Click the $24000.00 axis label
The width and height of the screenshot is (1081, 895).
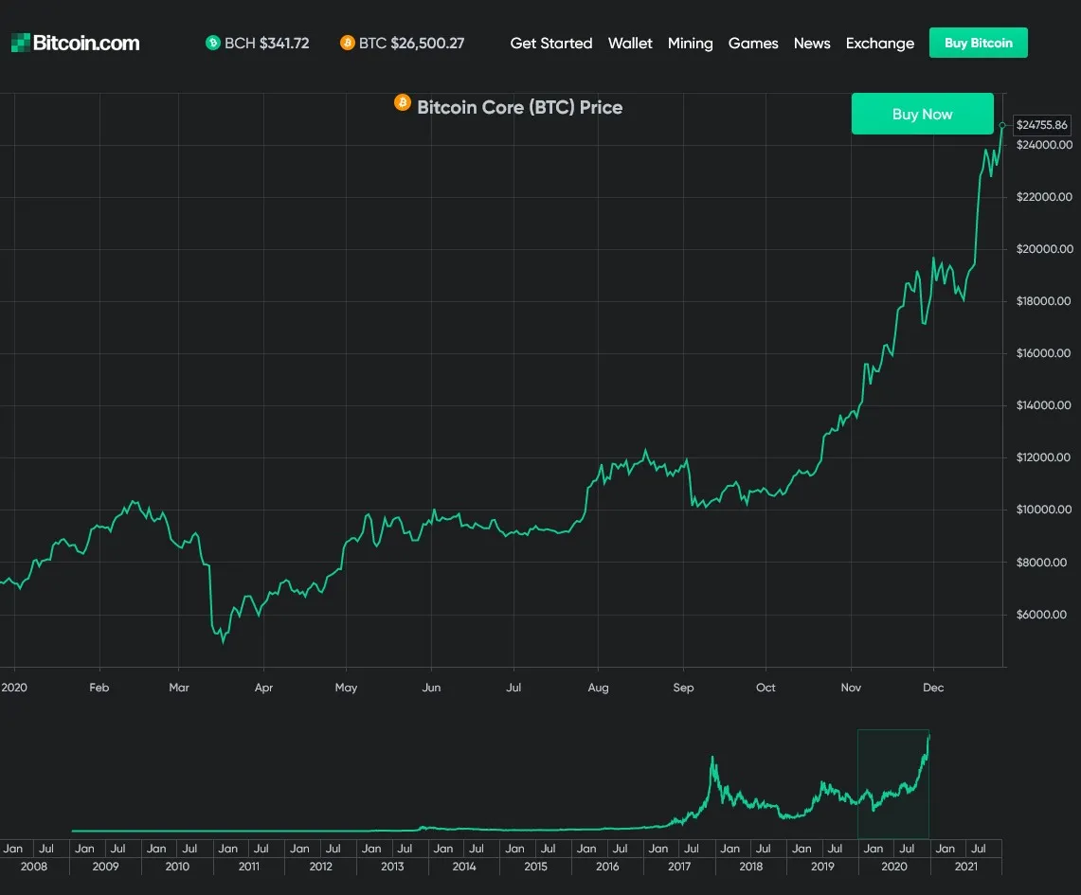point(1044,145)
